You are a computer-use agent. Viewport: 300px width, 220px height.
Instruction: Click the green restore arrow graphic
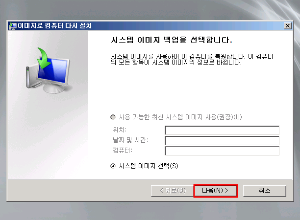[44, 58]
